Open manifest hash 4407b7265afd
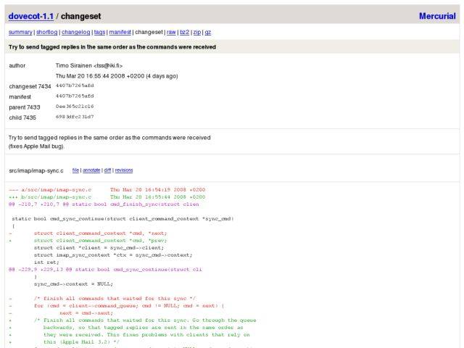 tap(75, 96)
